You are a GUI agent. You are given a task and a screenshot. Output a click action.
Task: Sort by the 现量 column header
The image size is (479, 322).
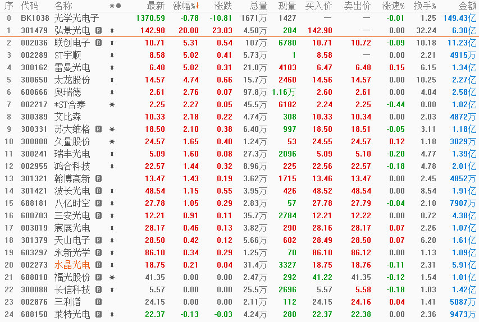coord(287,6)
